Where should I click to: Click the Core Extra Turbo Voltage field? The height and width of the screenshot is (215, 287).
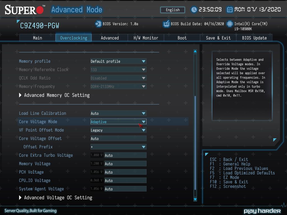125,155
